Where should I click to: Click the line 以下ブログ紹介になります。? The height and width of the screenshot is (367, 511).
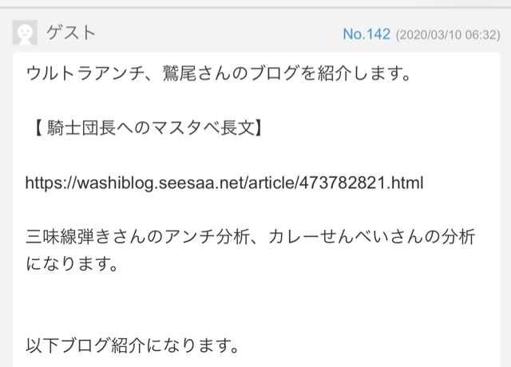coord(133,345)
